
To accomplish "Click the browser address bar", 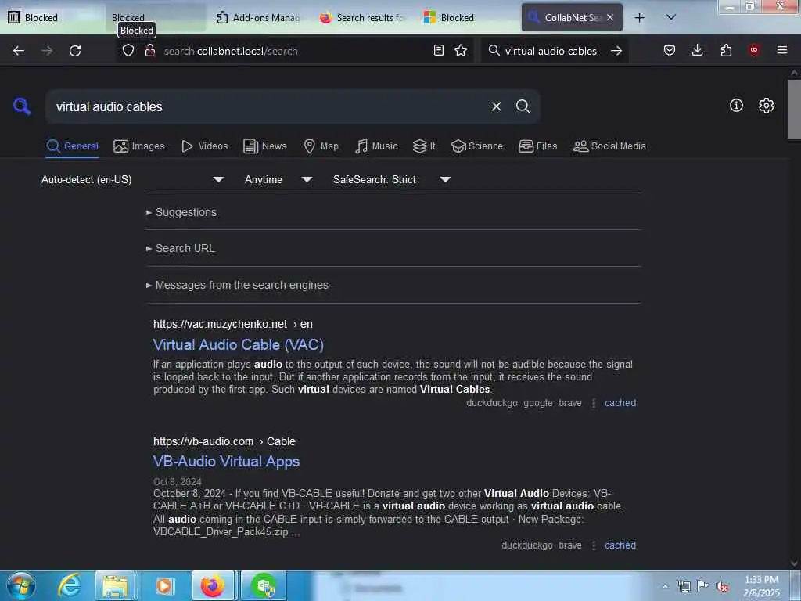I will 296,51.
